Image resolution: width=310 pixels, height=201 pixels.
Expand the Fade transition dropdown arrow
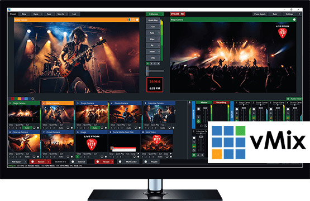point(159,33)
